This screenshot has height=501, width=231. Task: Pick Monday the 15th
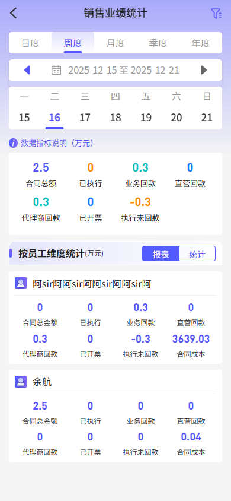click(x=24, y=118)
